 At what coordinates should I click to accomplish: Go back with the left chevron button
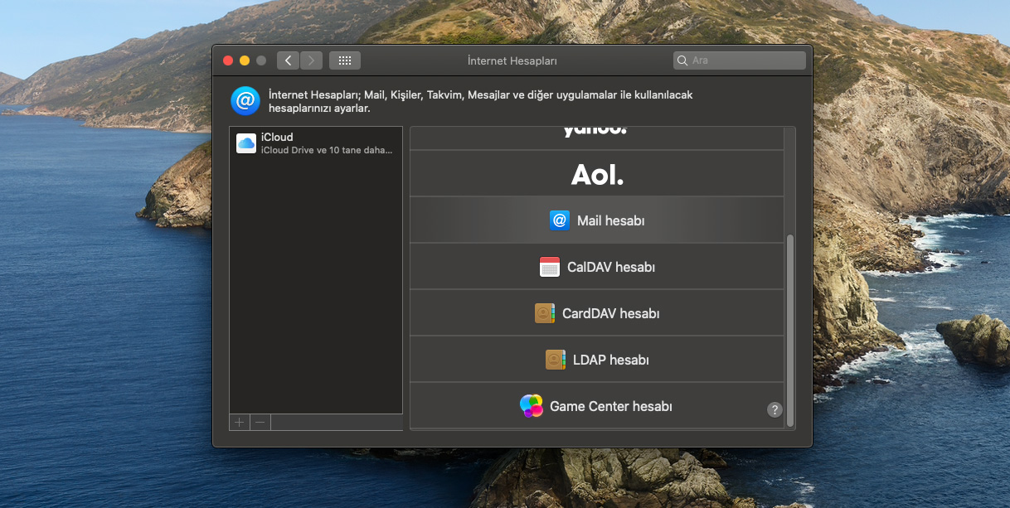coord(288,60)
